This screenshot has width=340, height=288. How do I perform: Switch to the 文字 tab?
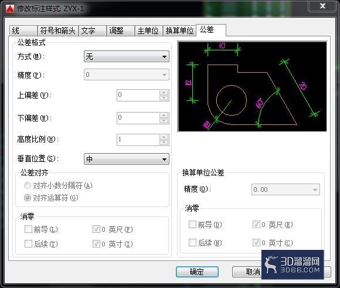[x=93, y=31]
